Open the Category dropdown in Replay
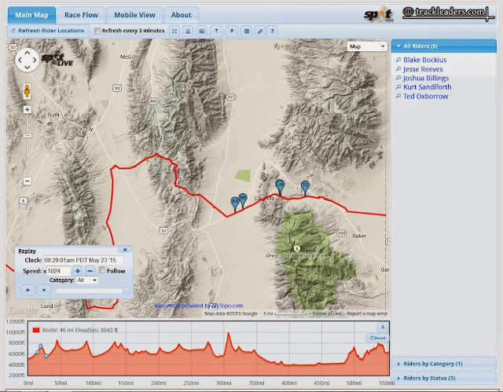The height and width of the screenshot is (392, 503). pyautogui.click(x=87, y=280)
